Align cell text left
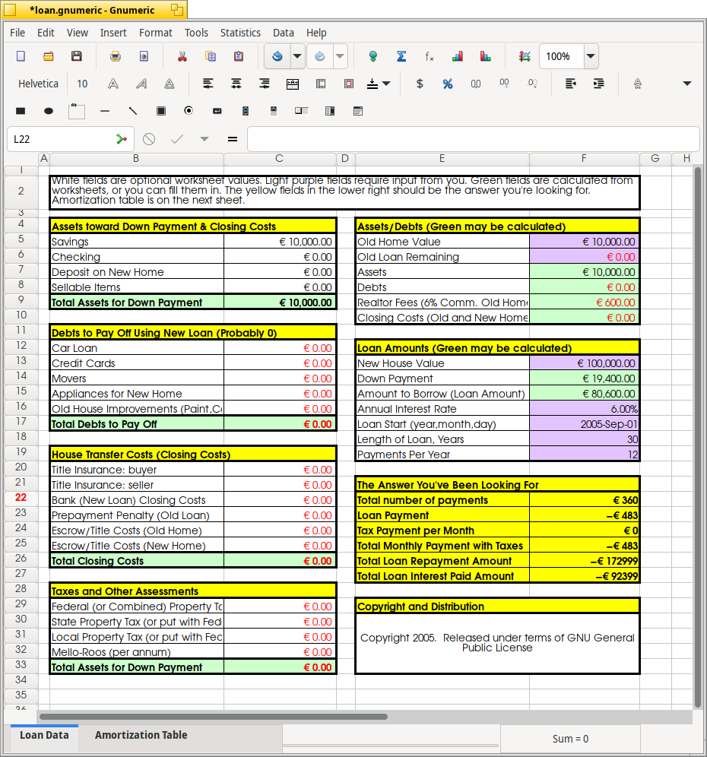Image resolution: width=707 pixels, height=757 pixels. pos(208,84)
